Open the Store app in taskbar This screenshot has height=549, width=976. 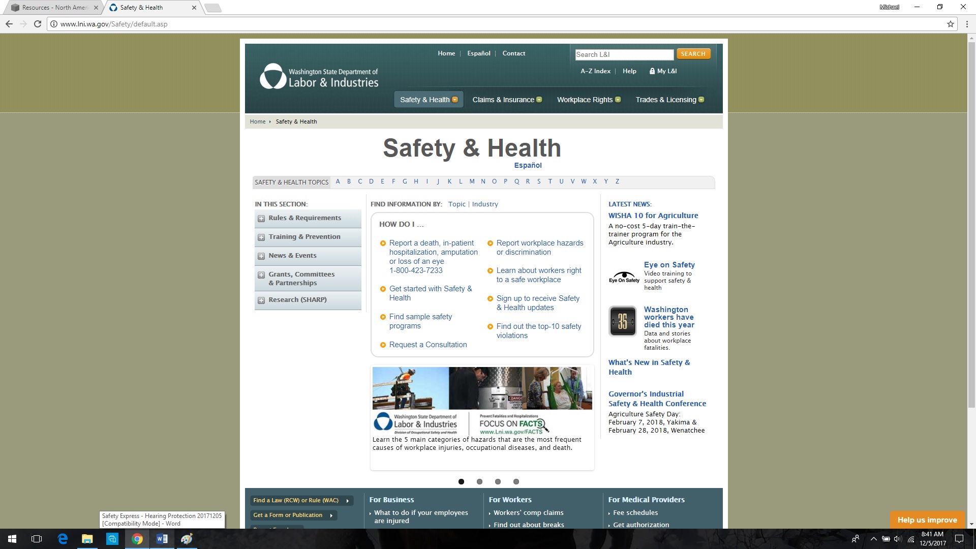click(112, 539)
